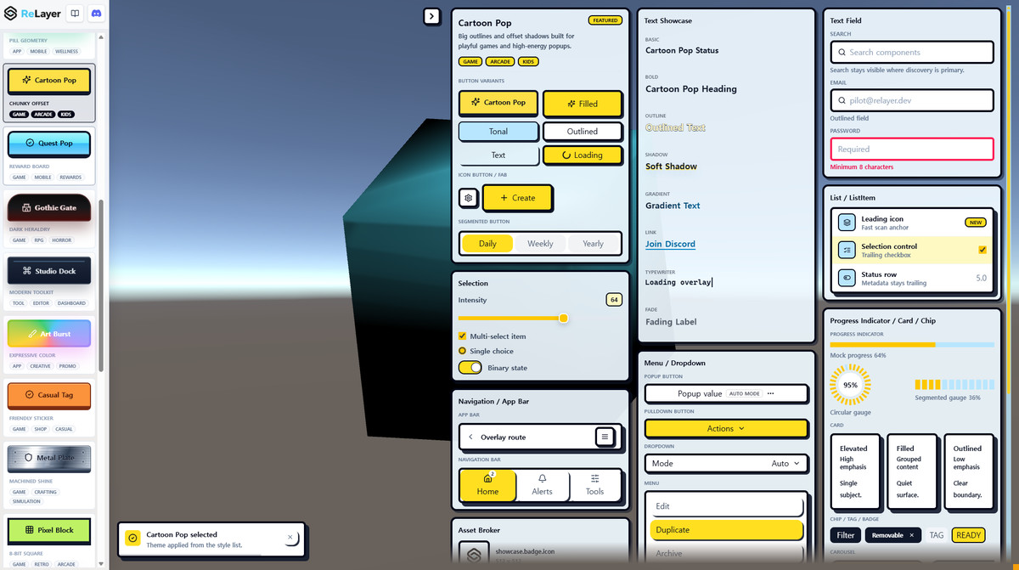Choose Weekly in segmented button
Viewport: 1019px width, 570px height.
pos(540,244)
